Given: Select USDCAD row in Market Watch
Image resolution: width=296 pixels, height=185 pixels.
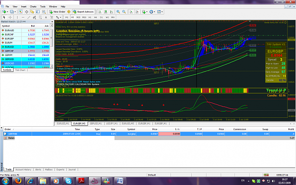Looking at the screenshot, I should pos(25,63).
